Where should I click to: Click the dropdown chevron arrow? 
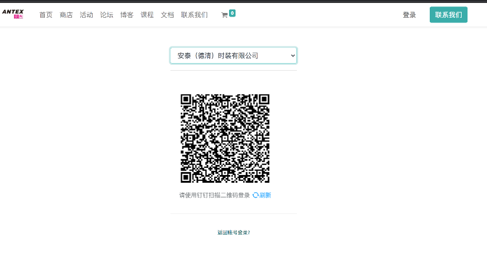(292, 55)
